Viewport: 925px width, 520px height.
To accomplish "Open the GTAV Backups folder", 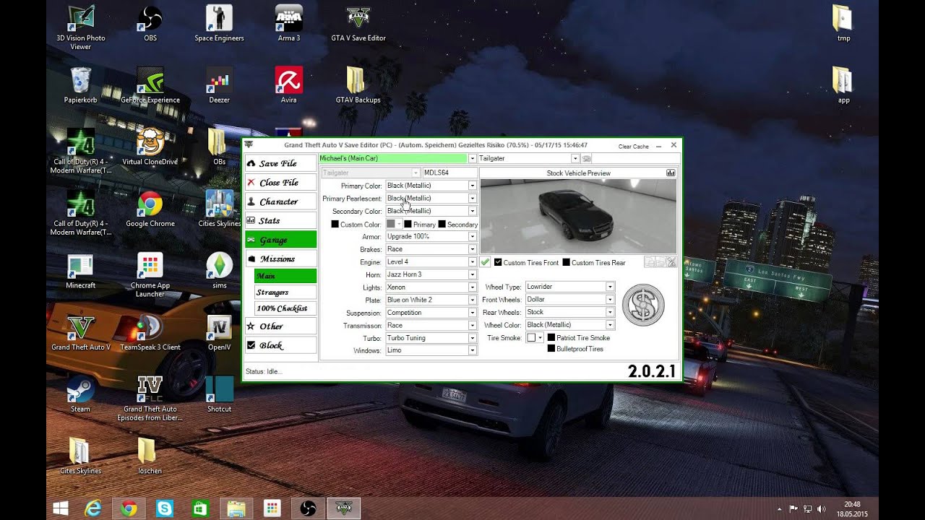I will pyautogui.click(x=358, y=85).
